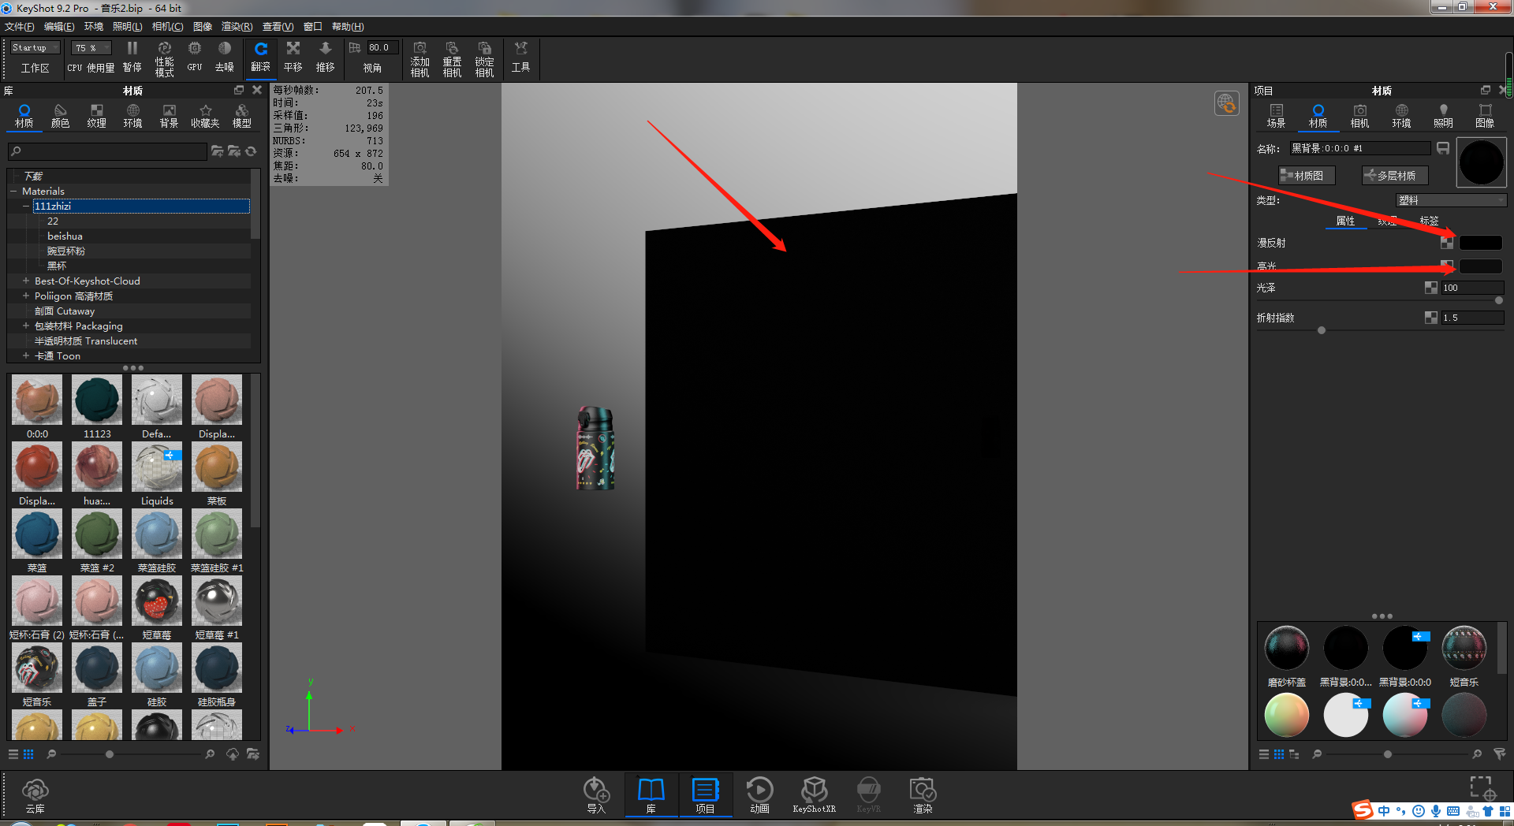The height and width of the screenshot is (826, 1514).
Task: Open the 照明 tab in the project panel
Action: [1443, 115]
